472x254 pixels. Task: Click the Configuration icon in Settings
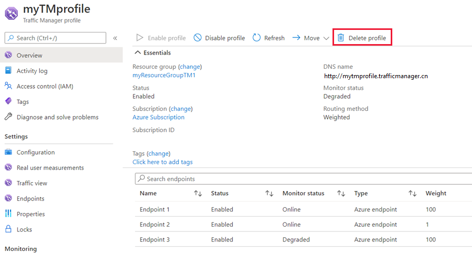pyautogui.click(x=8, y=152)
